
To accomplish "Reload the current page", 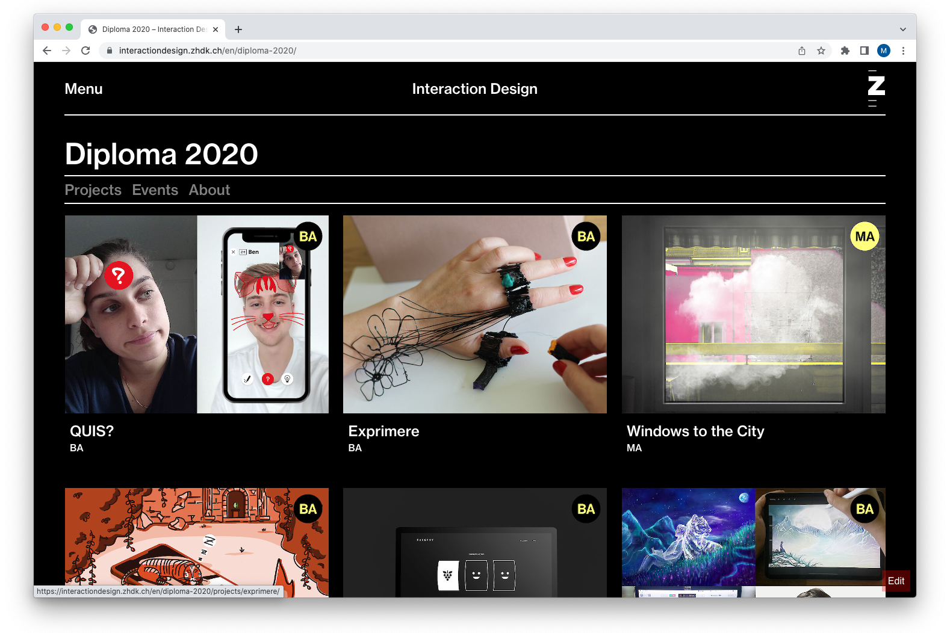I will [x=85, y=51].
